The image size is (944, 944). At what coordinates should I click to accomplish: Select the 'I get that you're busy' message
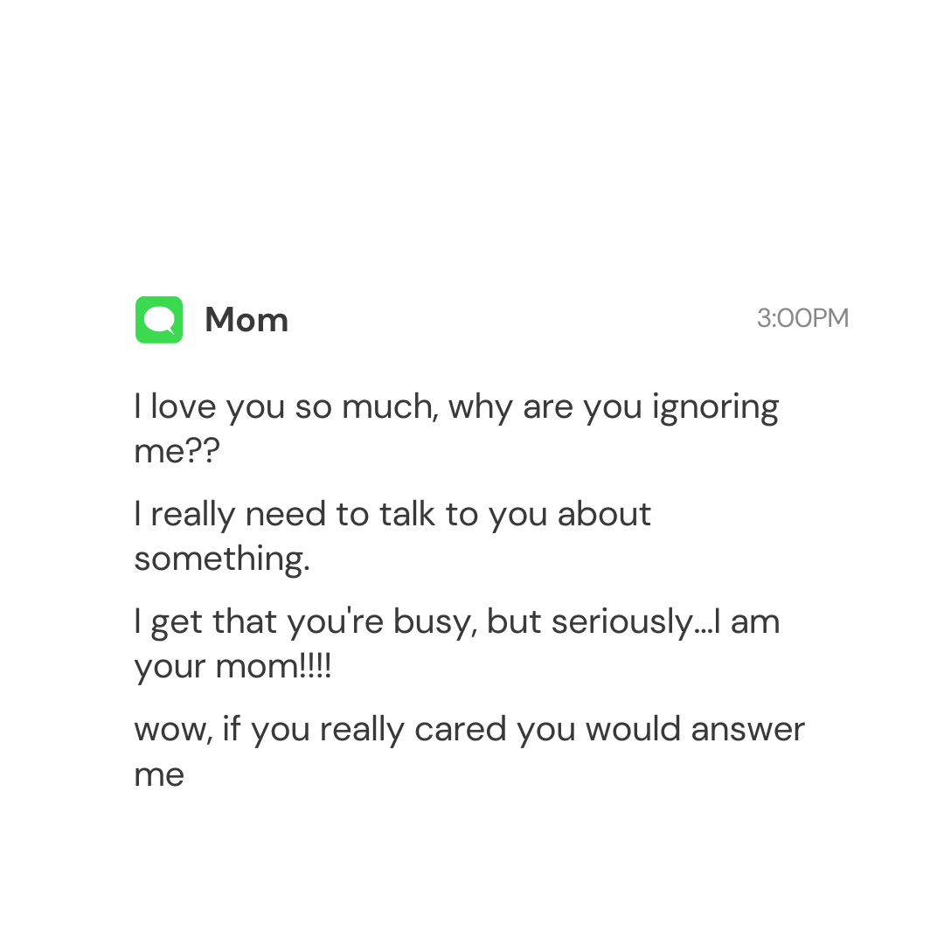coord(457,643)
